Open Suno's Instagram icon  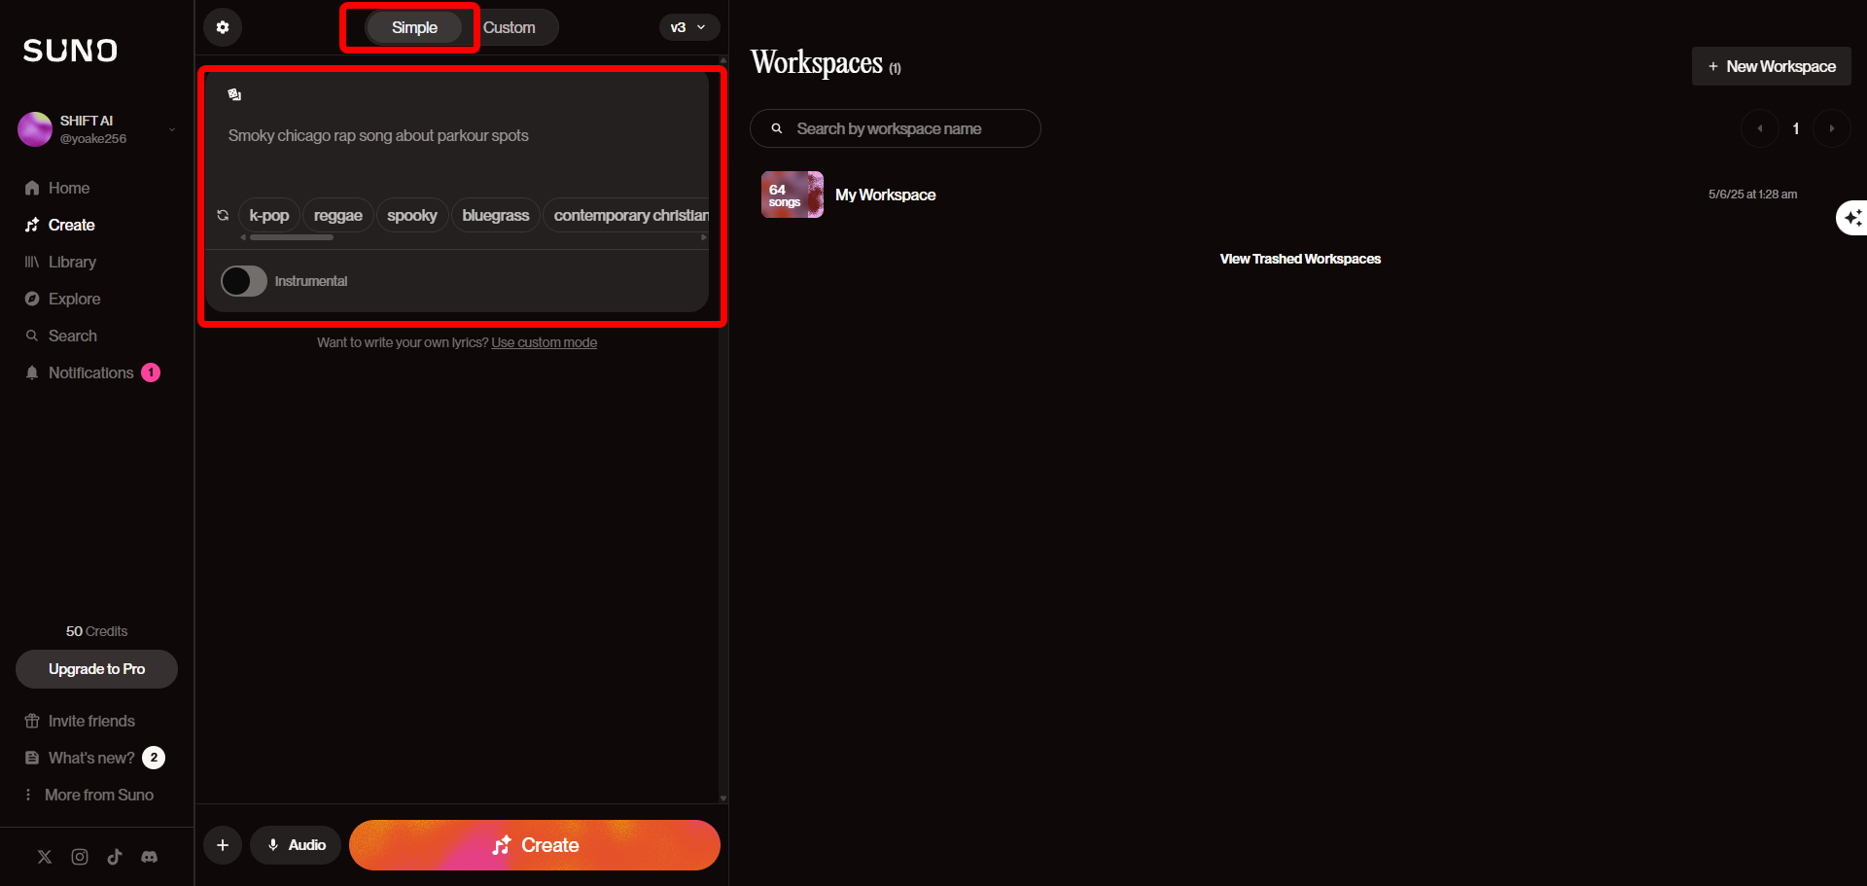(80, 857)
